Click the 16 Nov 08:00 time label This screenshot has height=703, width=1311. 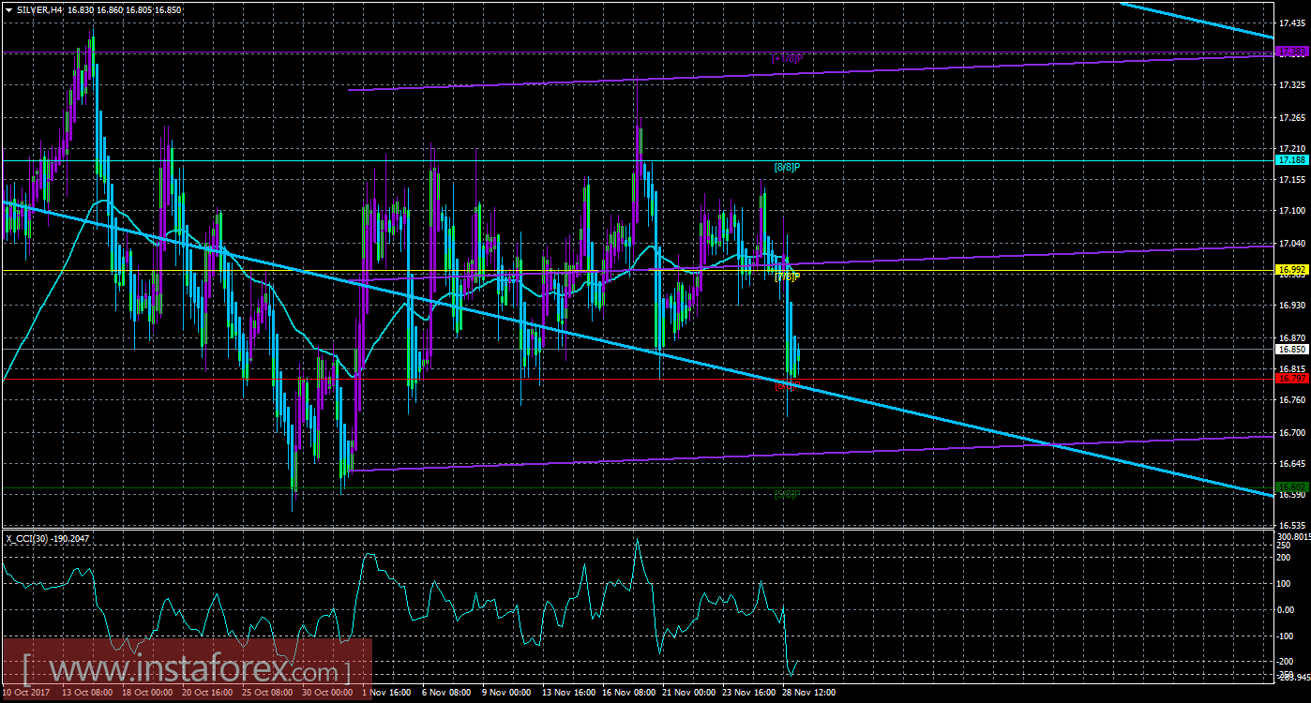click(628, 694)
